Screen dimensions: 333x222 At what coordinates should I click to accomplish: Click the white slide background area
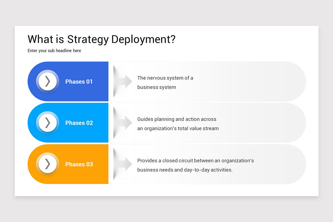coord(250,42)
